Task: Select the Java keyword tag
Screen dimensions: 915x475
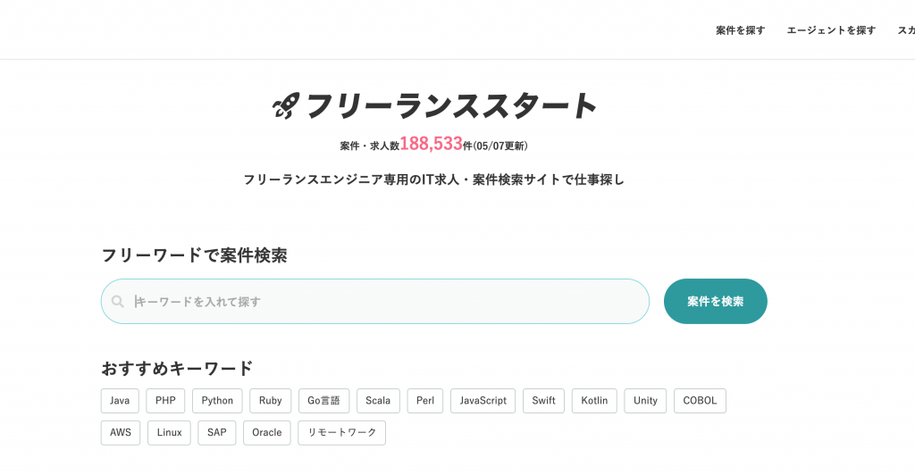Action: coord(120,401)
